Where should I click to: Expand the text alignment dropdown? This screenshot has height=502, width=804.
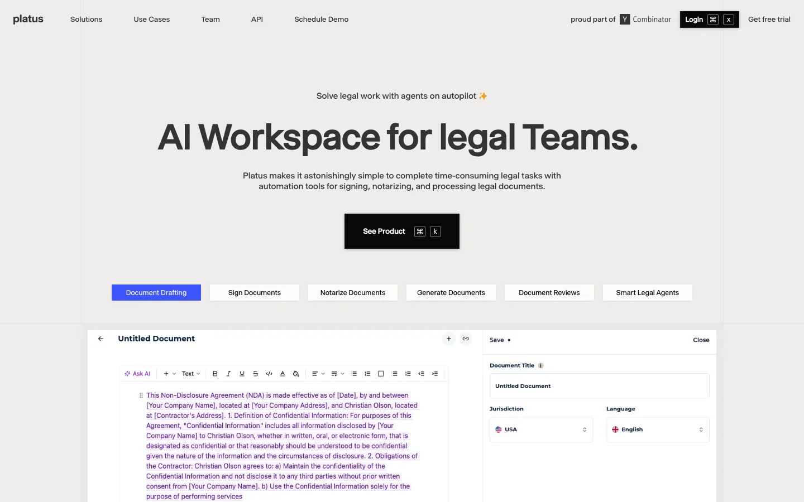(318, 374)
